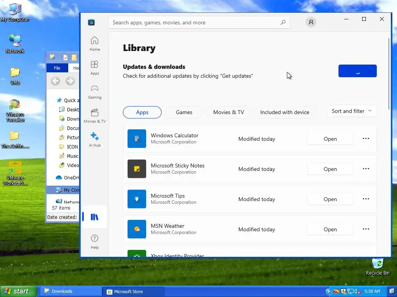Viewport: 397px width, 297px height.
Task: Focus the Store search input field
Action: tap(195, 22)
